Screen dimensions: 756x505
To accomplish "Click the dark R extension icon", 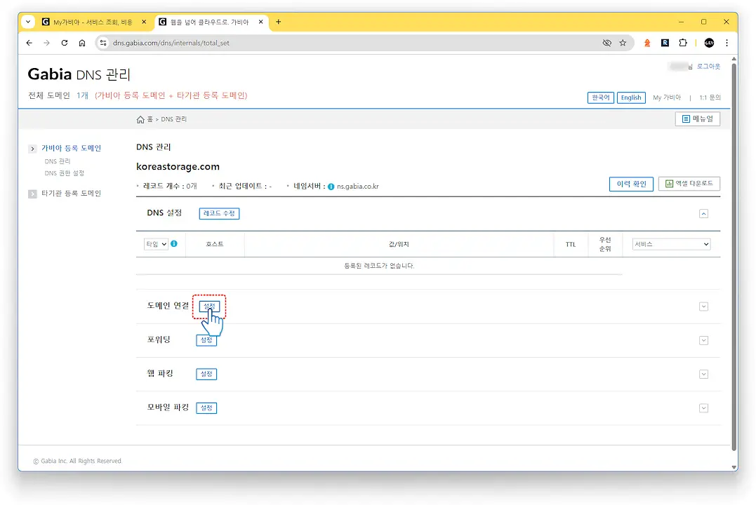I will pyautogui.click(x=665, y=43).
